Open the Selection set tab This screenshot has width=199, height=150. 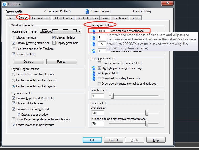(120, 18)
